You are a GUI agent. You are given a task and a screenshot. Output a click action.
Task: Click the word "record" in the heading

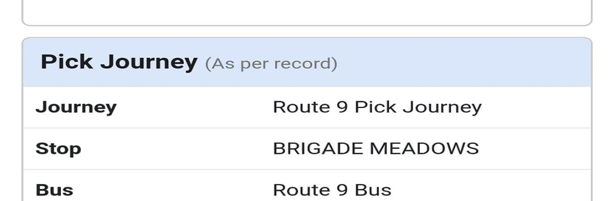tap(306, 63)
